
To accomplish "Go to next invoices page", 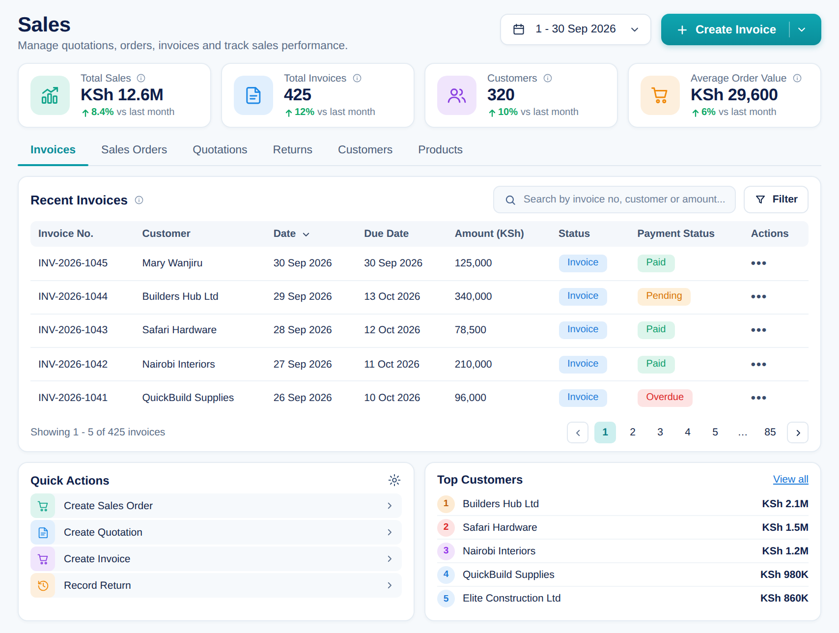I will [x=798, y=432].
